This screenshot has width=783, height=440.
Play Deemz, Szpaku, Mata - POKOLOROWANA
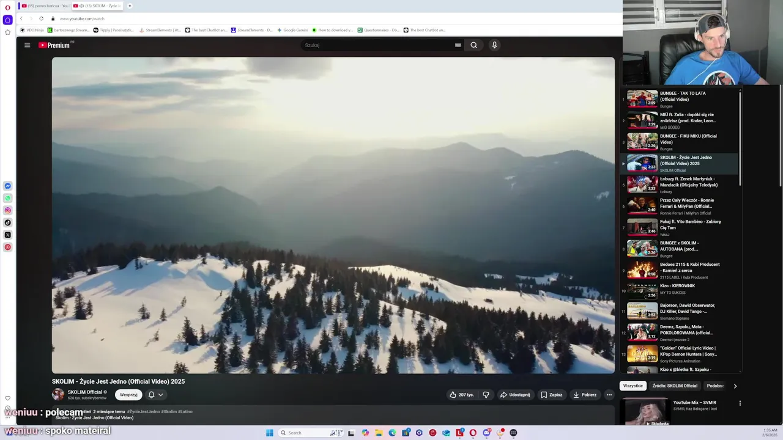pos(680,332)
